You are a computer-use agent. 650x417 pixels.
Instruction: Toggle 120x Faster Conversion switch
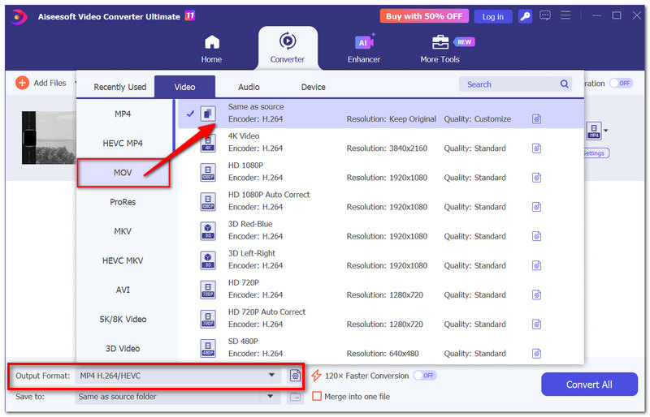[425, 375]
